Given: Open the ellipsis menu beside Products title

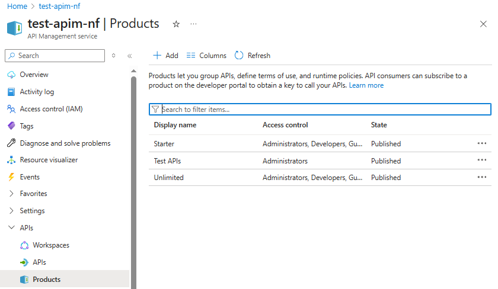Looking at the screenshot, I should coord(193,24).
